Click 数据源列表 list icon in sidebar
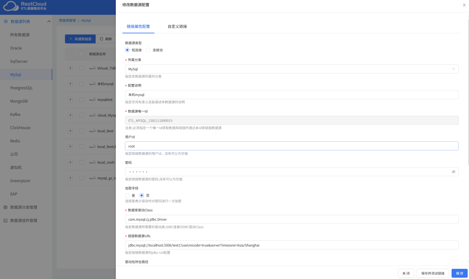The width and height of the screenshot is (469, 279). click(6, 21)
